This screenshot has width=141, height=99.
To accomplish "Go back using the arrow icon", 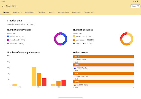I will click(x=3, y=6).
